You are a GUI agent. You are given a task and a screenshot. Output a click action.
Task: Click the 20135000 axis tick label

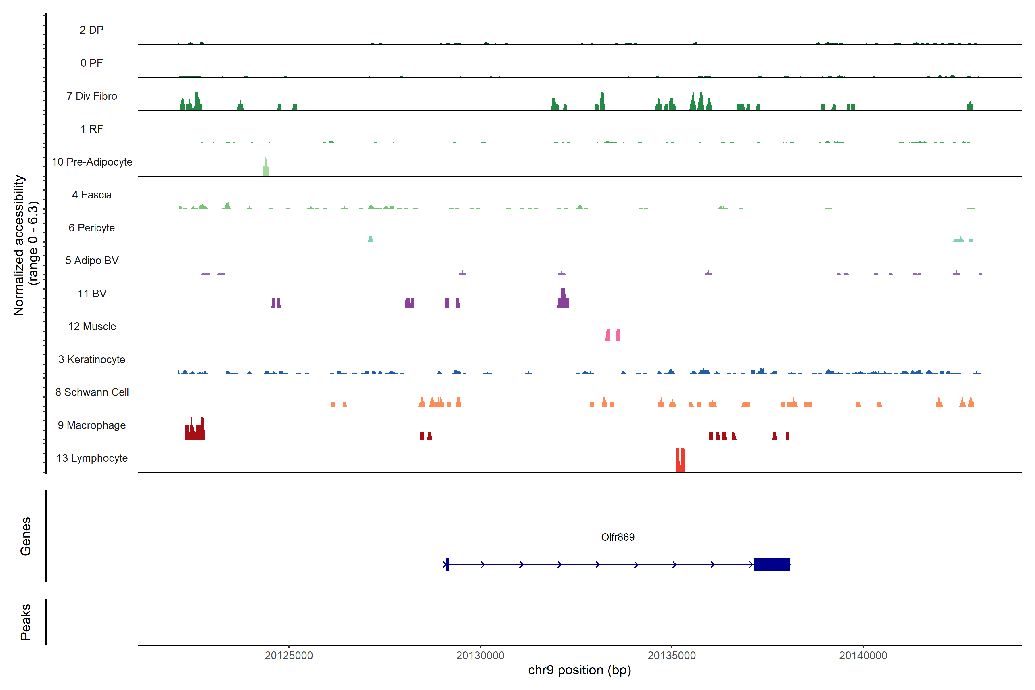coord(672,655)
